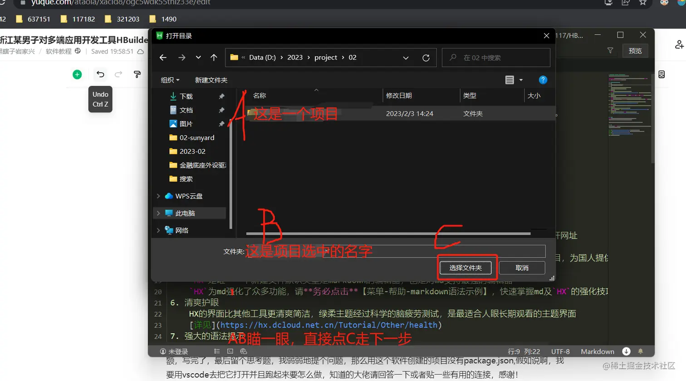Sort by 修改日期 column header
The image size is (686, 381).
pos(399,95)
